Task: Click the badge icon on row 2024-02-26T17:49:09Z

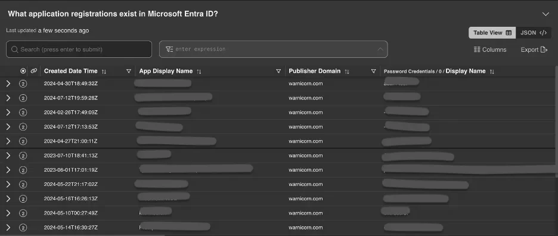Action: 23,113
